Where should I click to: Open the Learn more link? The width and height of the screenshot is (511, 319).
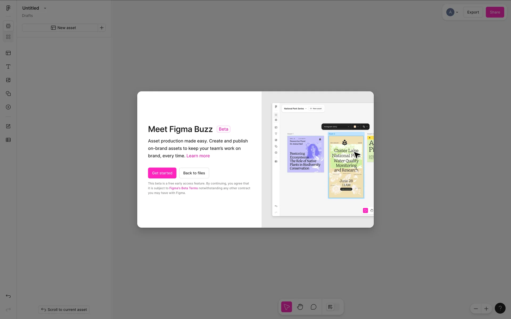pos(198,156)
